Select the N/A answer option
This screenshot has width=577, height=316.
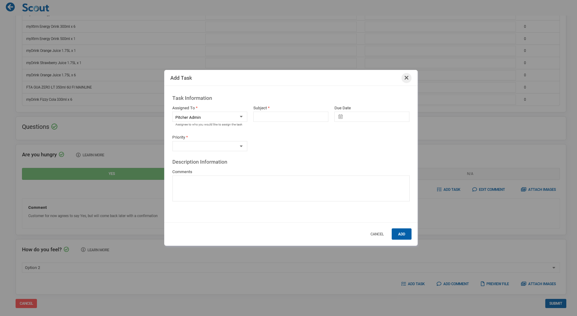(470, 174)
